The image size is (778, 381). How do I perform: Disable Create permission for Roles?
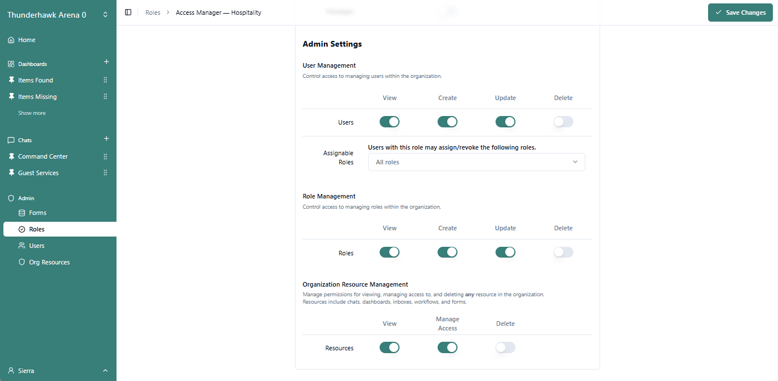click(447, 252)
